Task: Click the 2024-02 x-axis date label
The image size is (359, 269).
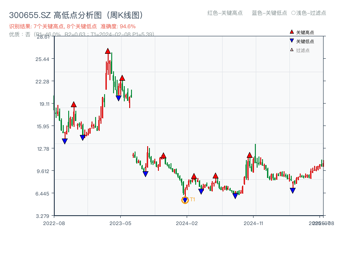Action: pos(187,223)
